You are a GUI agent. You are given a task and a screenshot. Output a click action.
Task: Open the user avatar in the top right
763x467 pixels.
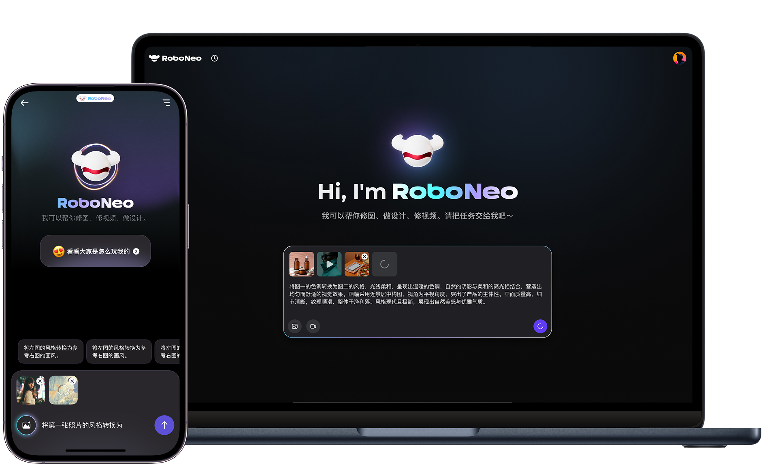click(680, 58)
